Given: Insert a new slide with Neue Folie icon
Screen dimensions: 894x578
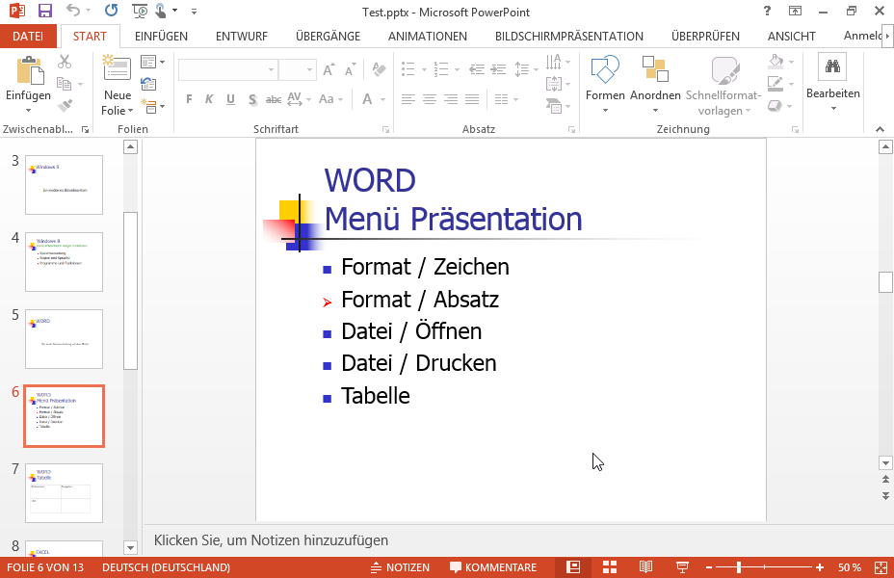Looking at the screenshot, I should pyautogui.click(x=117, y=68).
